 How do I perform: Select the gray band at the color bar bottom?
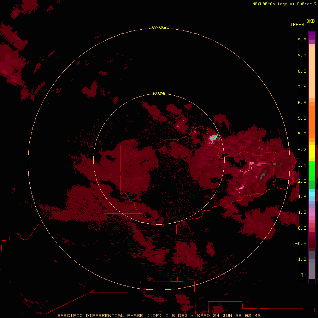pos(312,266)
